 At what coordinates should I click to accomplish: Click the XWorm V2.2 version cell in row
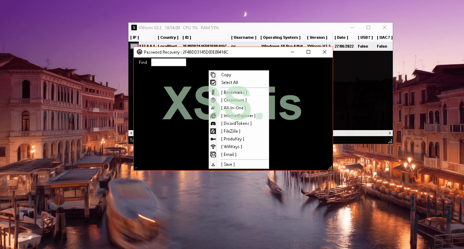[x=319, y=46]
